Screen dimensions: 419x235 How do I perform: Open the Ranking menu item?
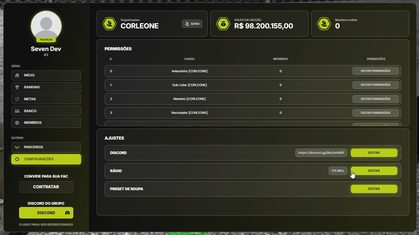(46, 87)
